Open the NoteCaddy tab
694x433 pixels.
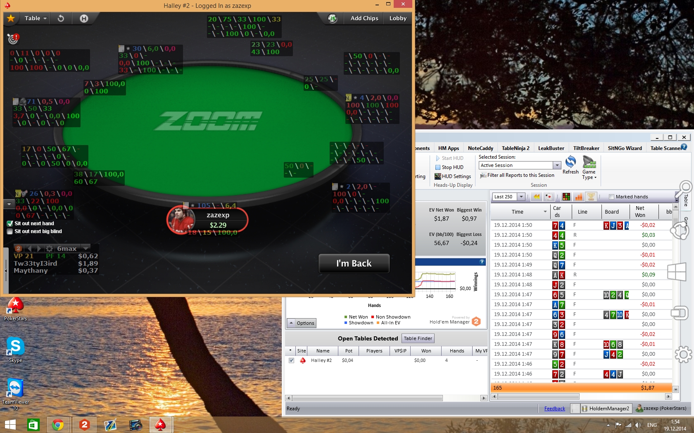(480, 148)
